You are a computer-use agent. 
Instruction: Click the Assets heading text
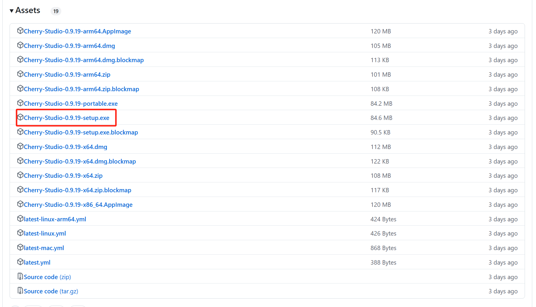[x=28, y=10]
